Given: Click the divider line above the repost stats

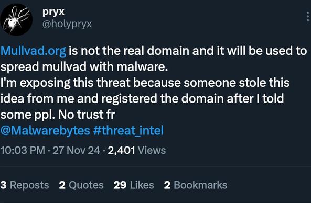Looking at the screenshot, I should coord(155,166).
